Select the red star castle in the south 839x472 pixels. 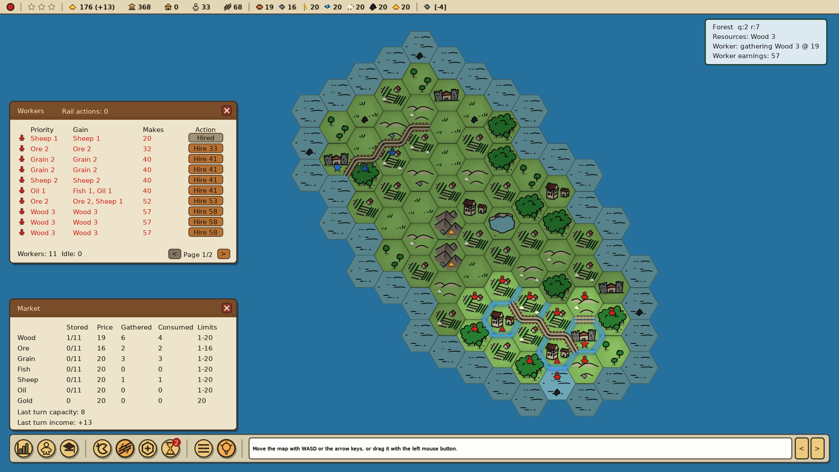[584, 336]
